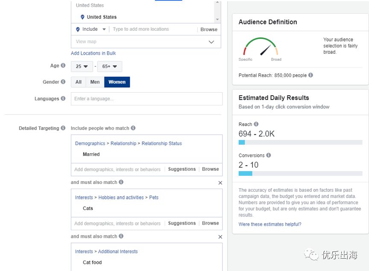The height and width of the screenshot is (271, 369).
Task: Click the Detailed Targeting info icon
Action: (x=63, y=128)
